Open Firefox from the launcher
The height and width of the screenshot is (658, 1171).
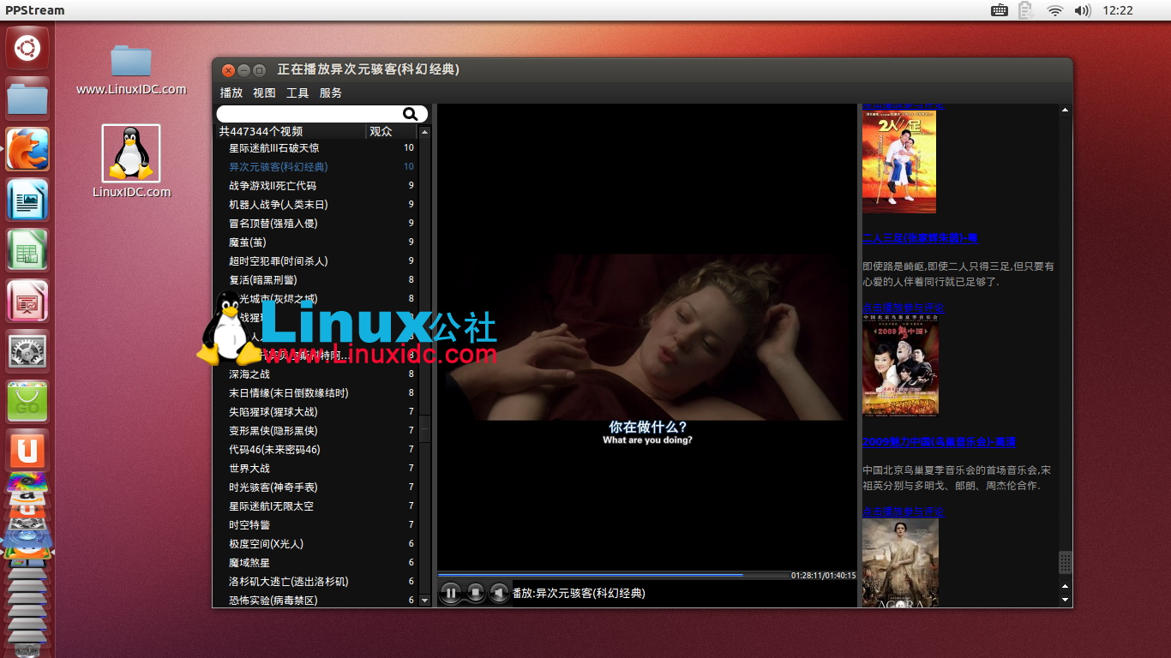(27, 148)
